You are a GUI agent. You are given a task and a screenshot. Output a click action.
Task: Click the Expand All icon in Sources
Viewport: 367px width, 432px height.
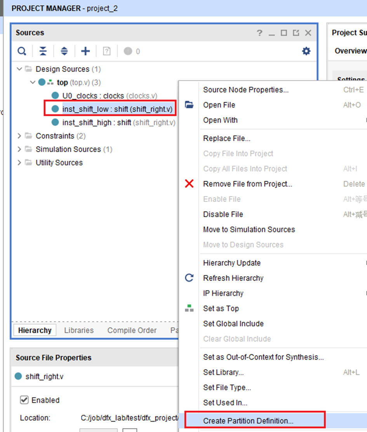64,51
